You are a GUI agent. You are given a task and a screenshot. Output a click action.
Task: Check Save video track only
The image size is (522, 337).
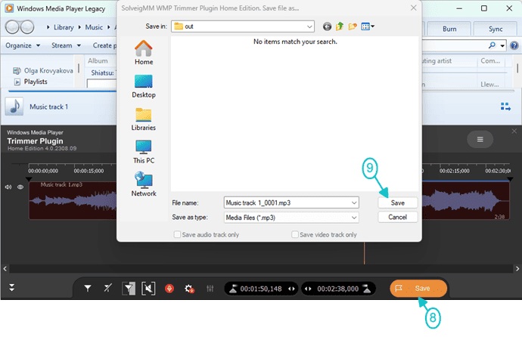pyautogui.click(x=294, y=235)
